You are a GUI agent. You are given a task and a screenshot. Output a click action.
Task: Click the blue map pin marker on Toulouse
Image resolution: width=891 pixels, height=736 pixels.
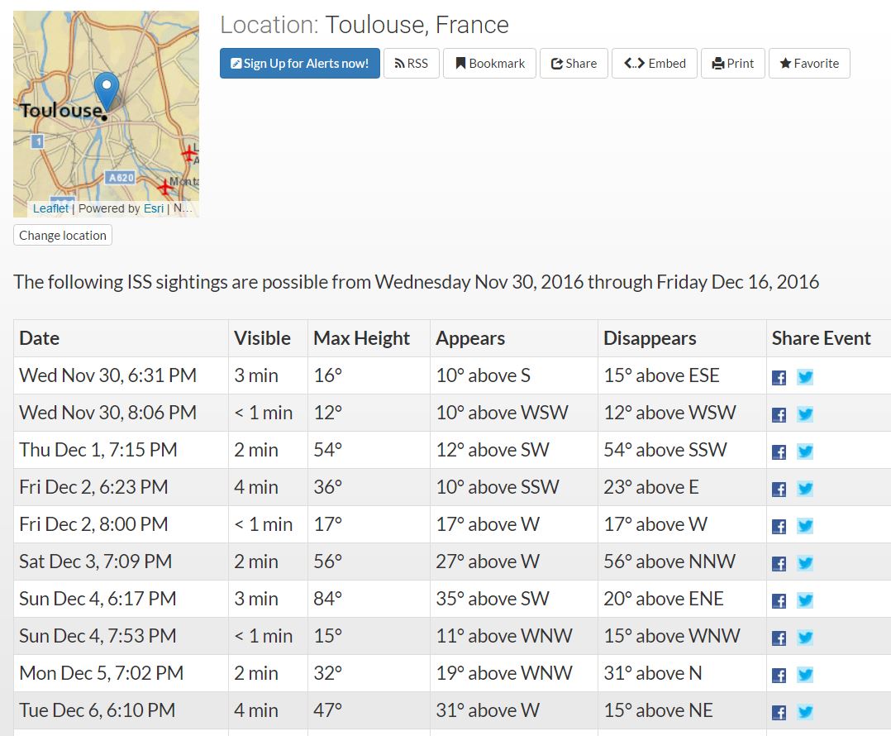107,89
